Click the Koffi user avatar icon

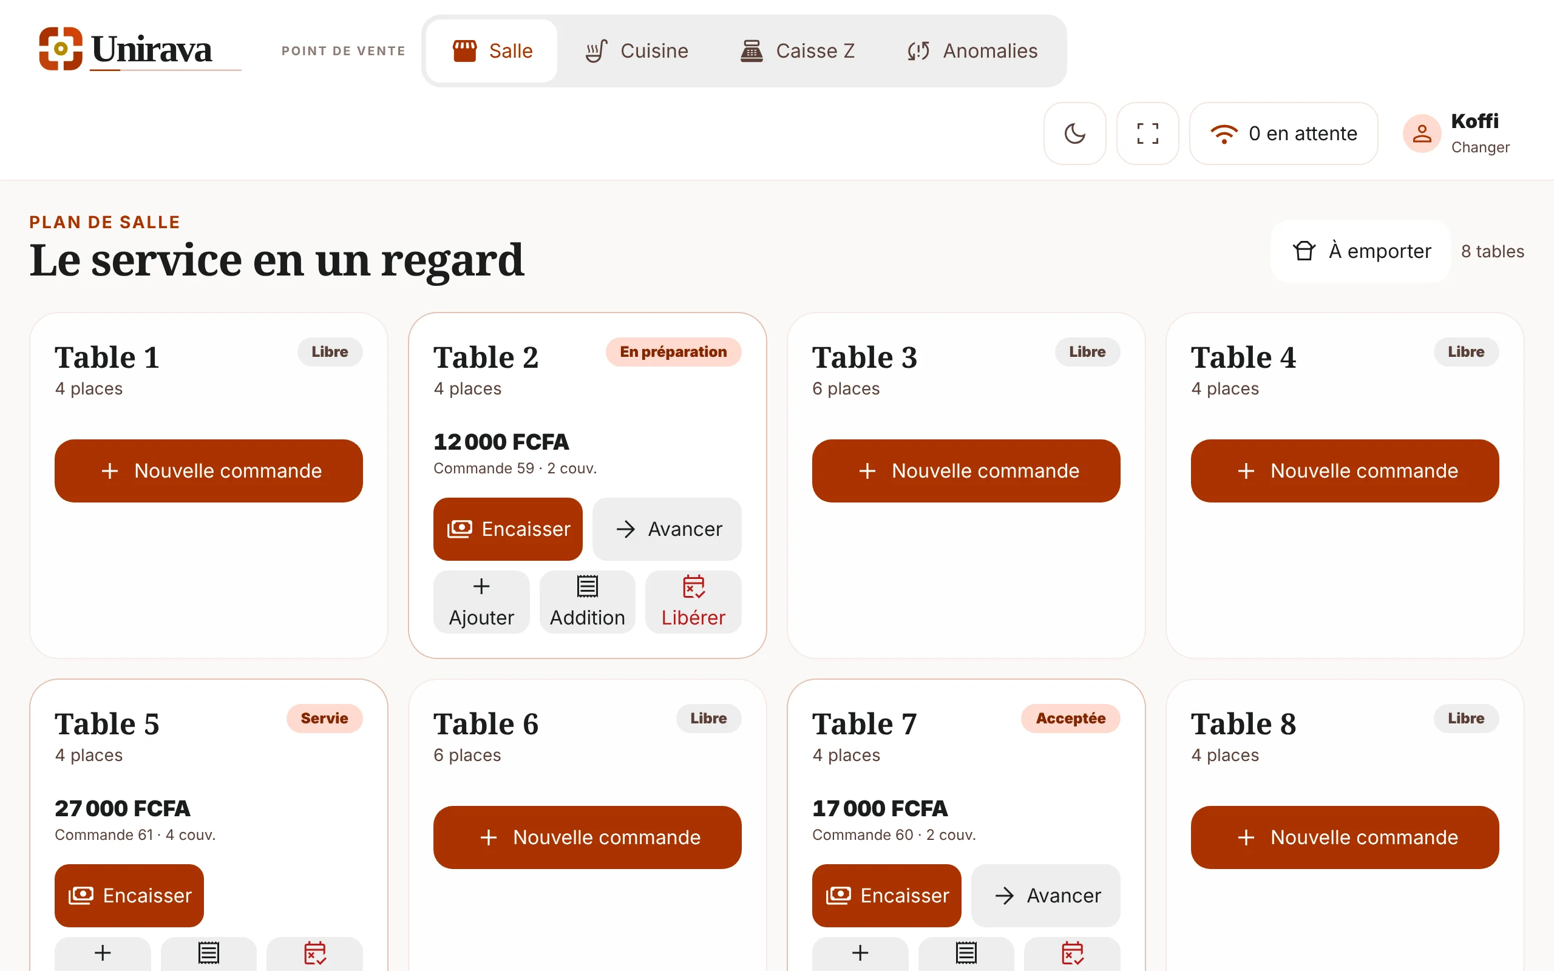pyautogui.click(x=1422, y=134)
